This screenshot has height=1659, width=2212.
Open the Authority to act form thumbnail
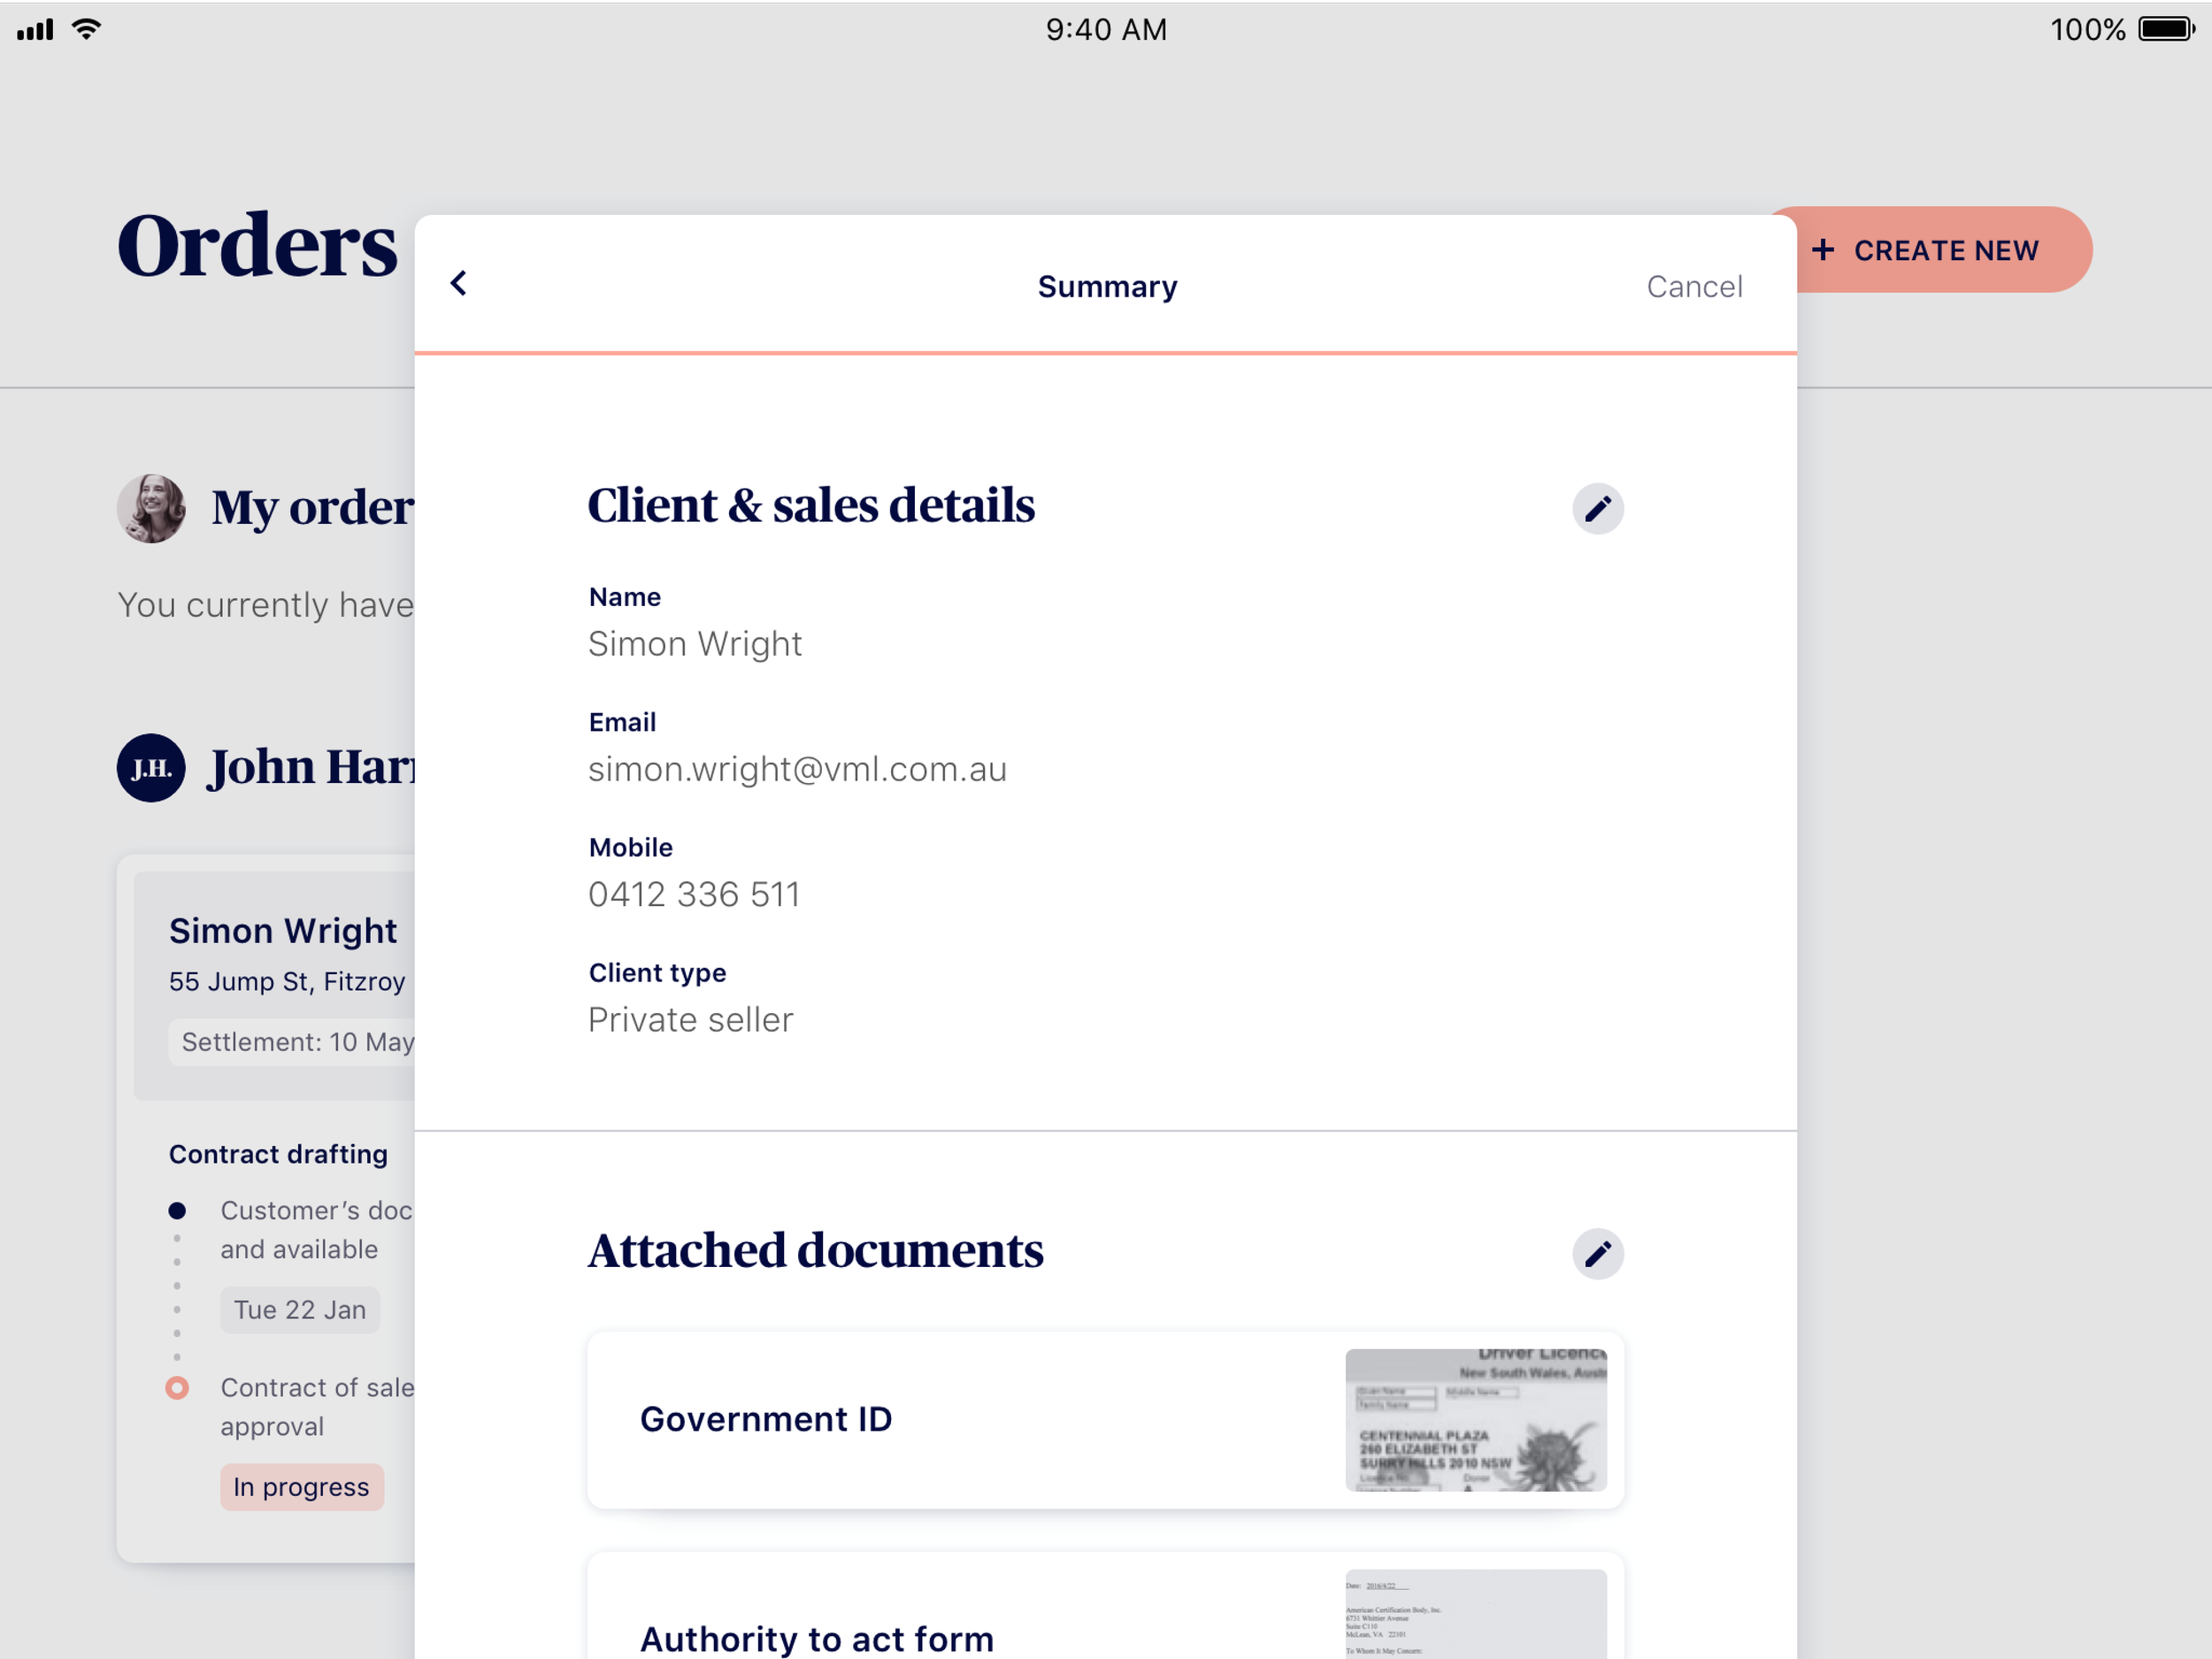tap(1475, 1615)
